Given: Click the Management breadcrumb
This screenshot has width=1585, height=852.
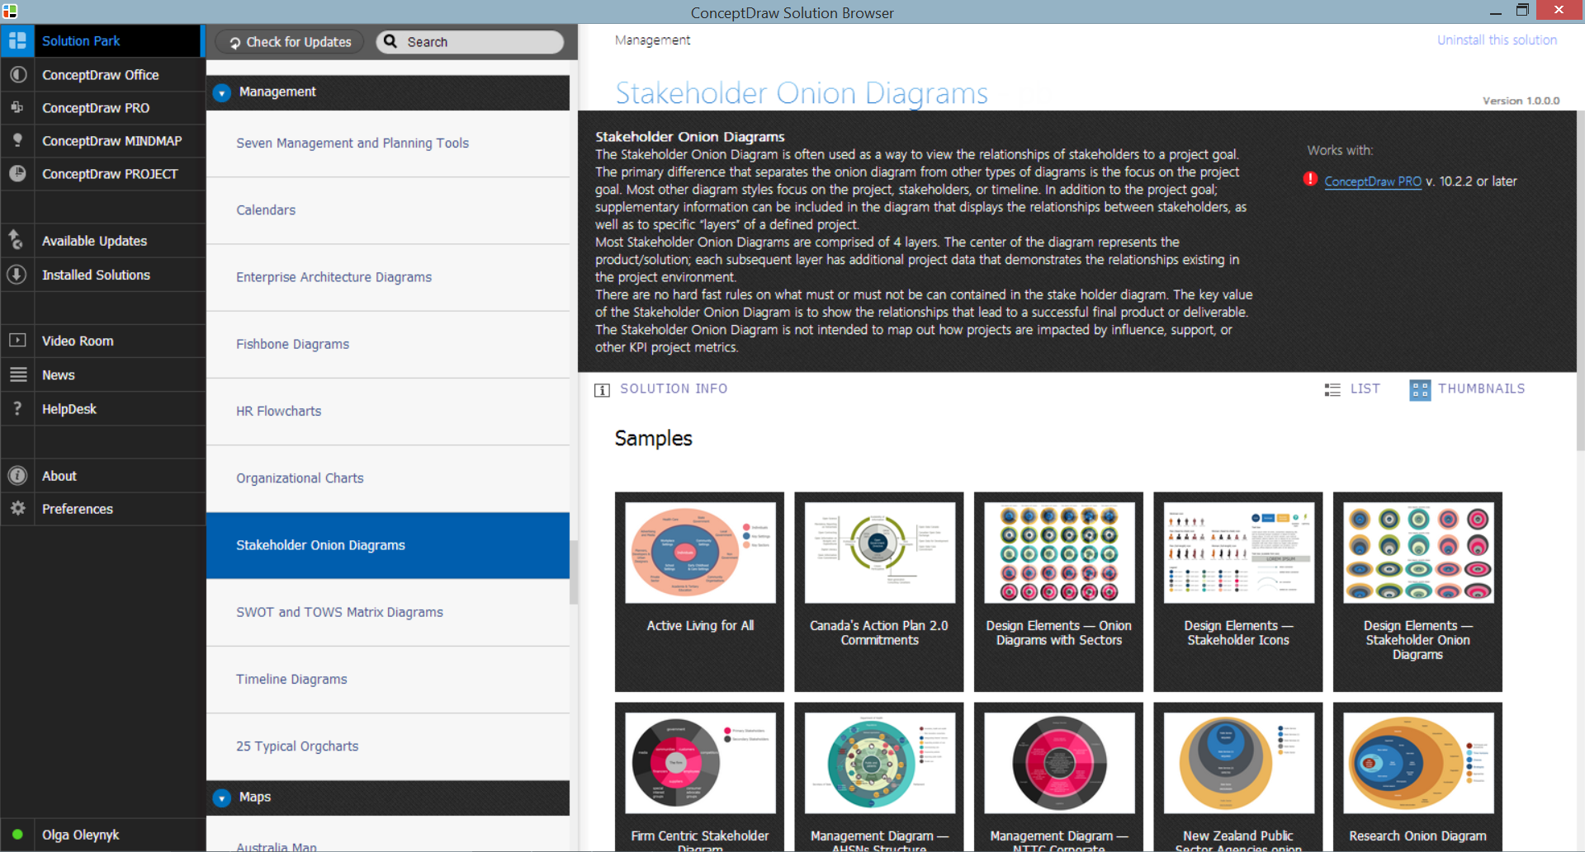Looking at the screenshot, I should pos(652,40).
